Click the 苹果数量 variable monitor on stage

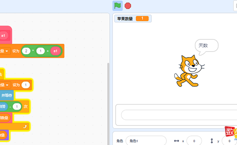tap(133, 19)
